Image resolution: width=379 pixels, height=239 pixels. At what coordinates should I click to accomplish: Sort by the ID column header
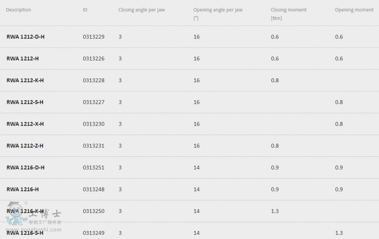pyautogui.click(x=85, y=10)
